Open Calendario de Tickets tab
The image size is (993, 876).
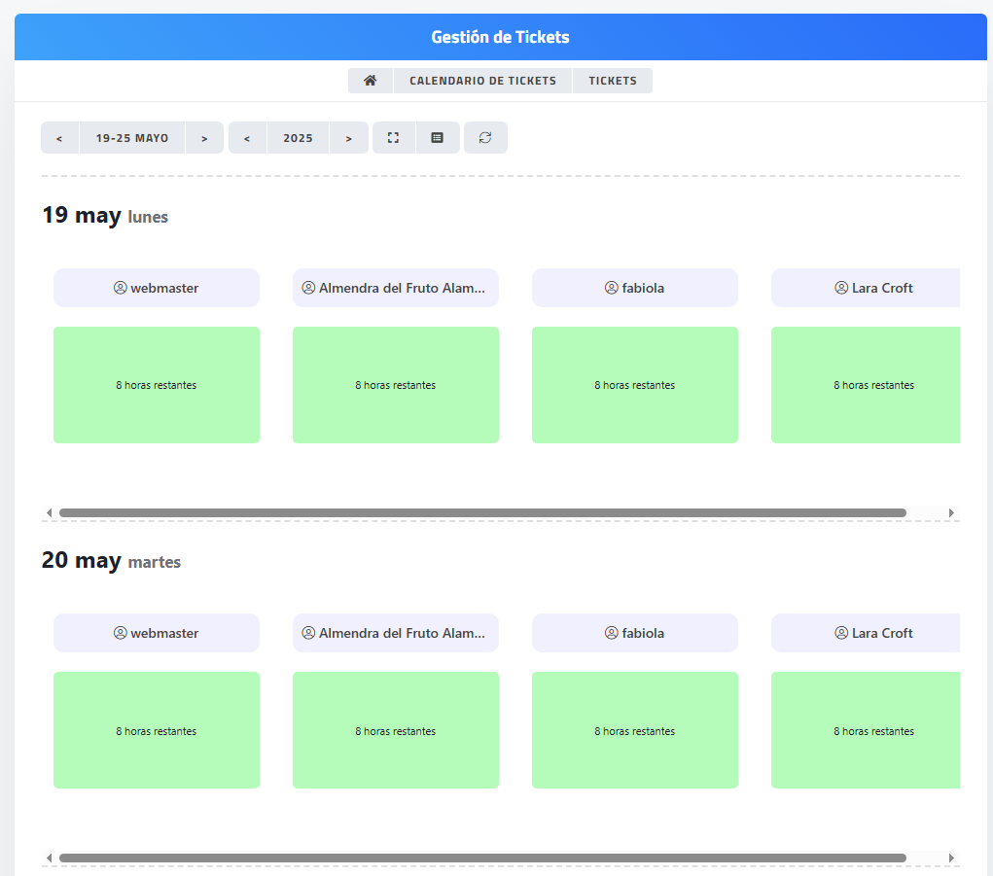pyautogui.click(x=482, y=81)
